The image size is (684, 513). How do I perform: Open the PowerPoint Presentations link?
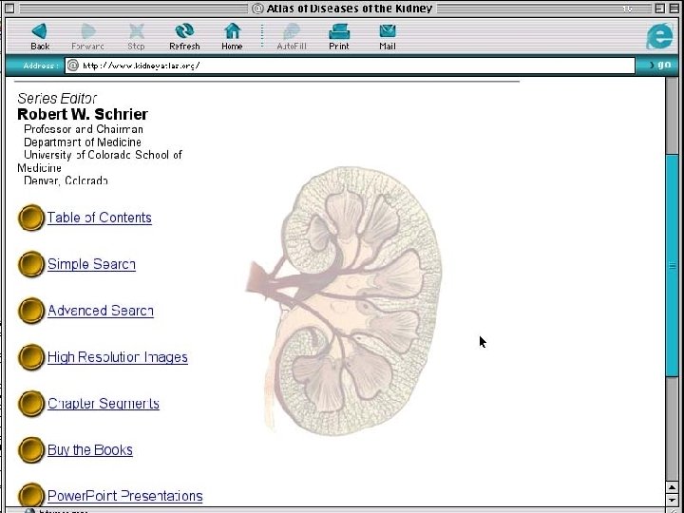tap(124, 497)
